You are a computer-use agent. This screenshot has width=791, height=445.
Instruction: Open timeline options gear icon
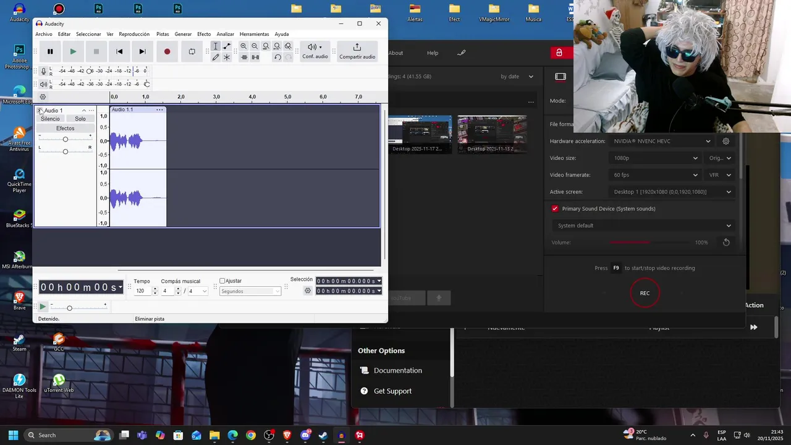tap(43, 96)
